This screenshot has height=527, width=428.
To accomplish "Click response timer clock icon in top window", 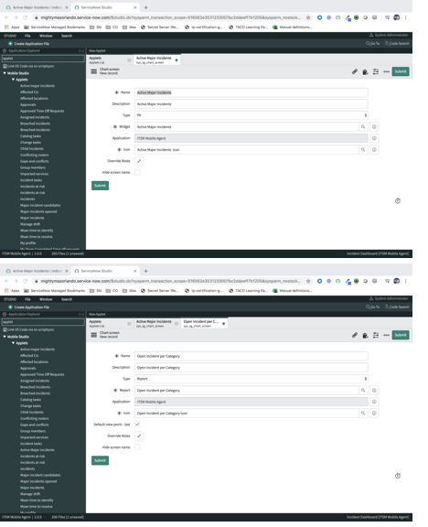I will pyautogui.click(x=398, y=201).
